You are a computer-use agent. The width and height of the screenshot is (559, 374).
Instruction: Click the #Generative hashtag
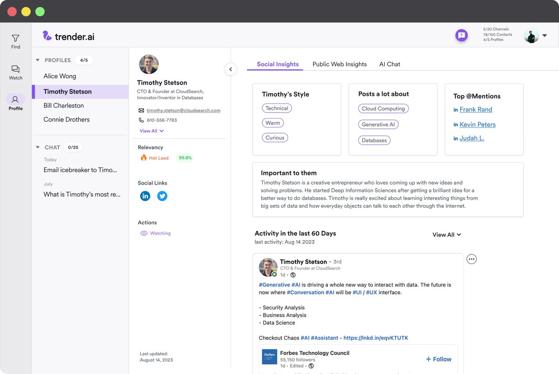(x=274, y=285)
